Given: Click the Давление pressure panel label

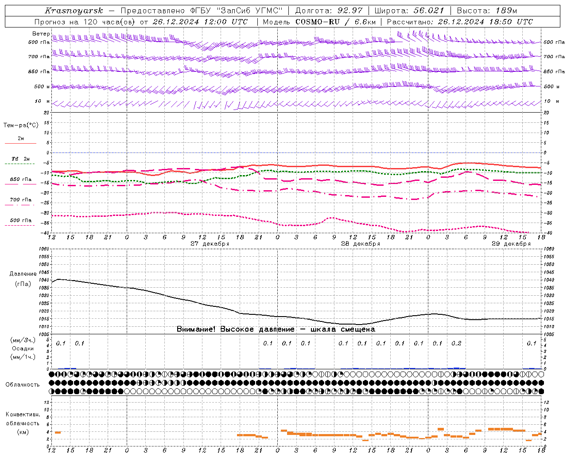Looking at the screenshot, I should tap(23, 274).
